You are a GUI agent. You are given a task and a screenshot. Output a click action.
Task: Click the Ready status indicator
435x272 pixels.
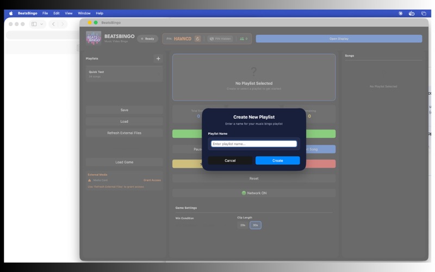pyautogui.click(x=147, y=39)
